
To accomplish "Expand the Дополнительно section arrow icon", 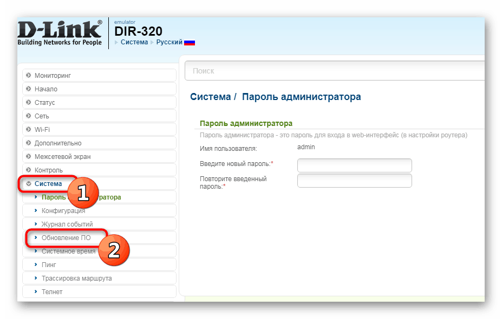I will [29, 143].
